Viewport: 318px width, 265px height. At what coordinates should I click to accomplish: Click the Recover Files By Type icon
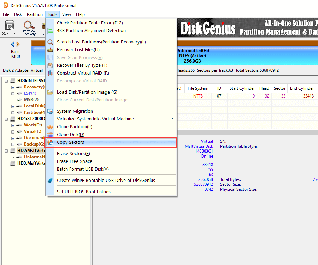50,65
